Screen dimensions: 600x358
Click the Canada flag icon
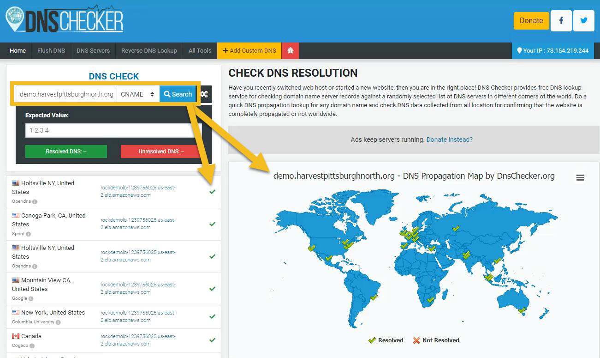[16, 336]
